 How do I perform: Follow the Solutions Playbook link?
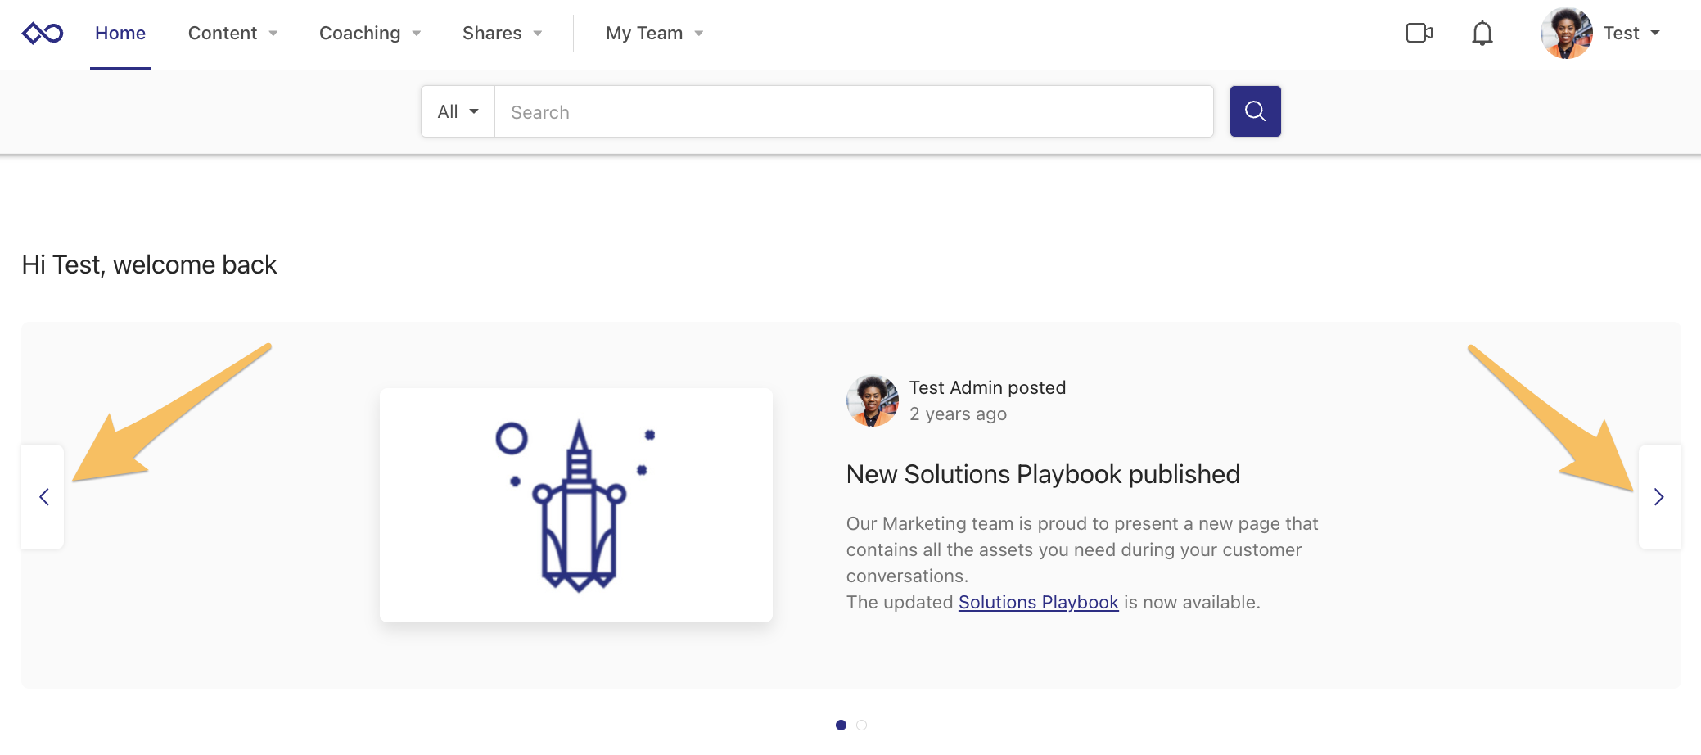(1038, 603)
